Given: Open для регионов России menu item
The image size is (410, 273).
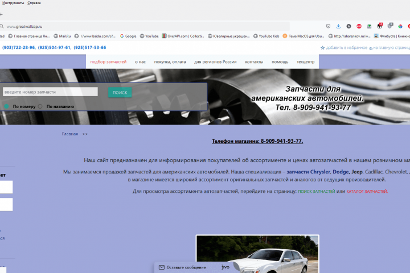Looking at the screenshot, I should 215,62.
